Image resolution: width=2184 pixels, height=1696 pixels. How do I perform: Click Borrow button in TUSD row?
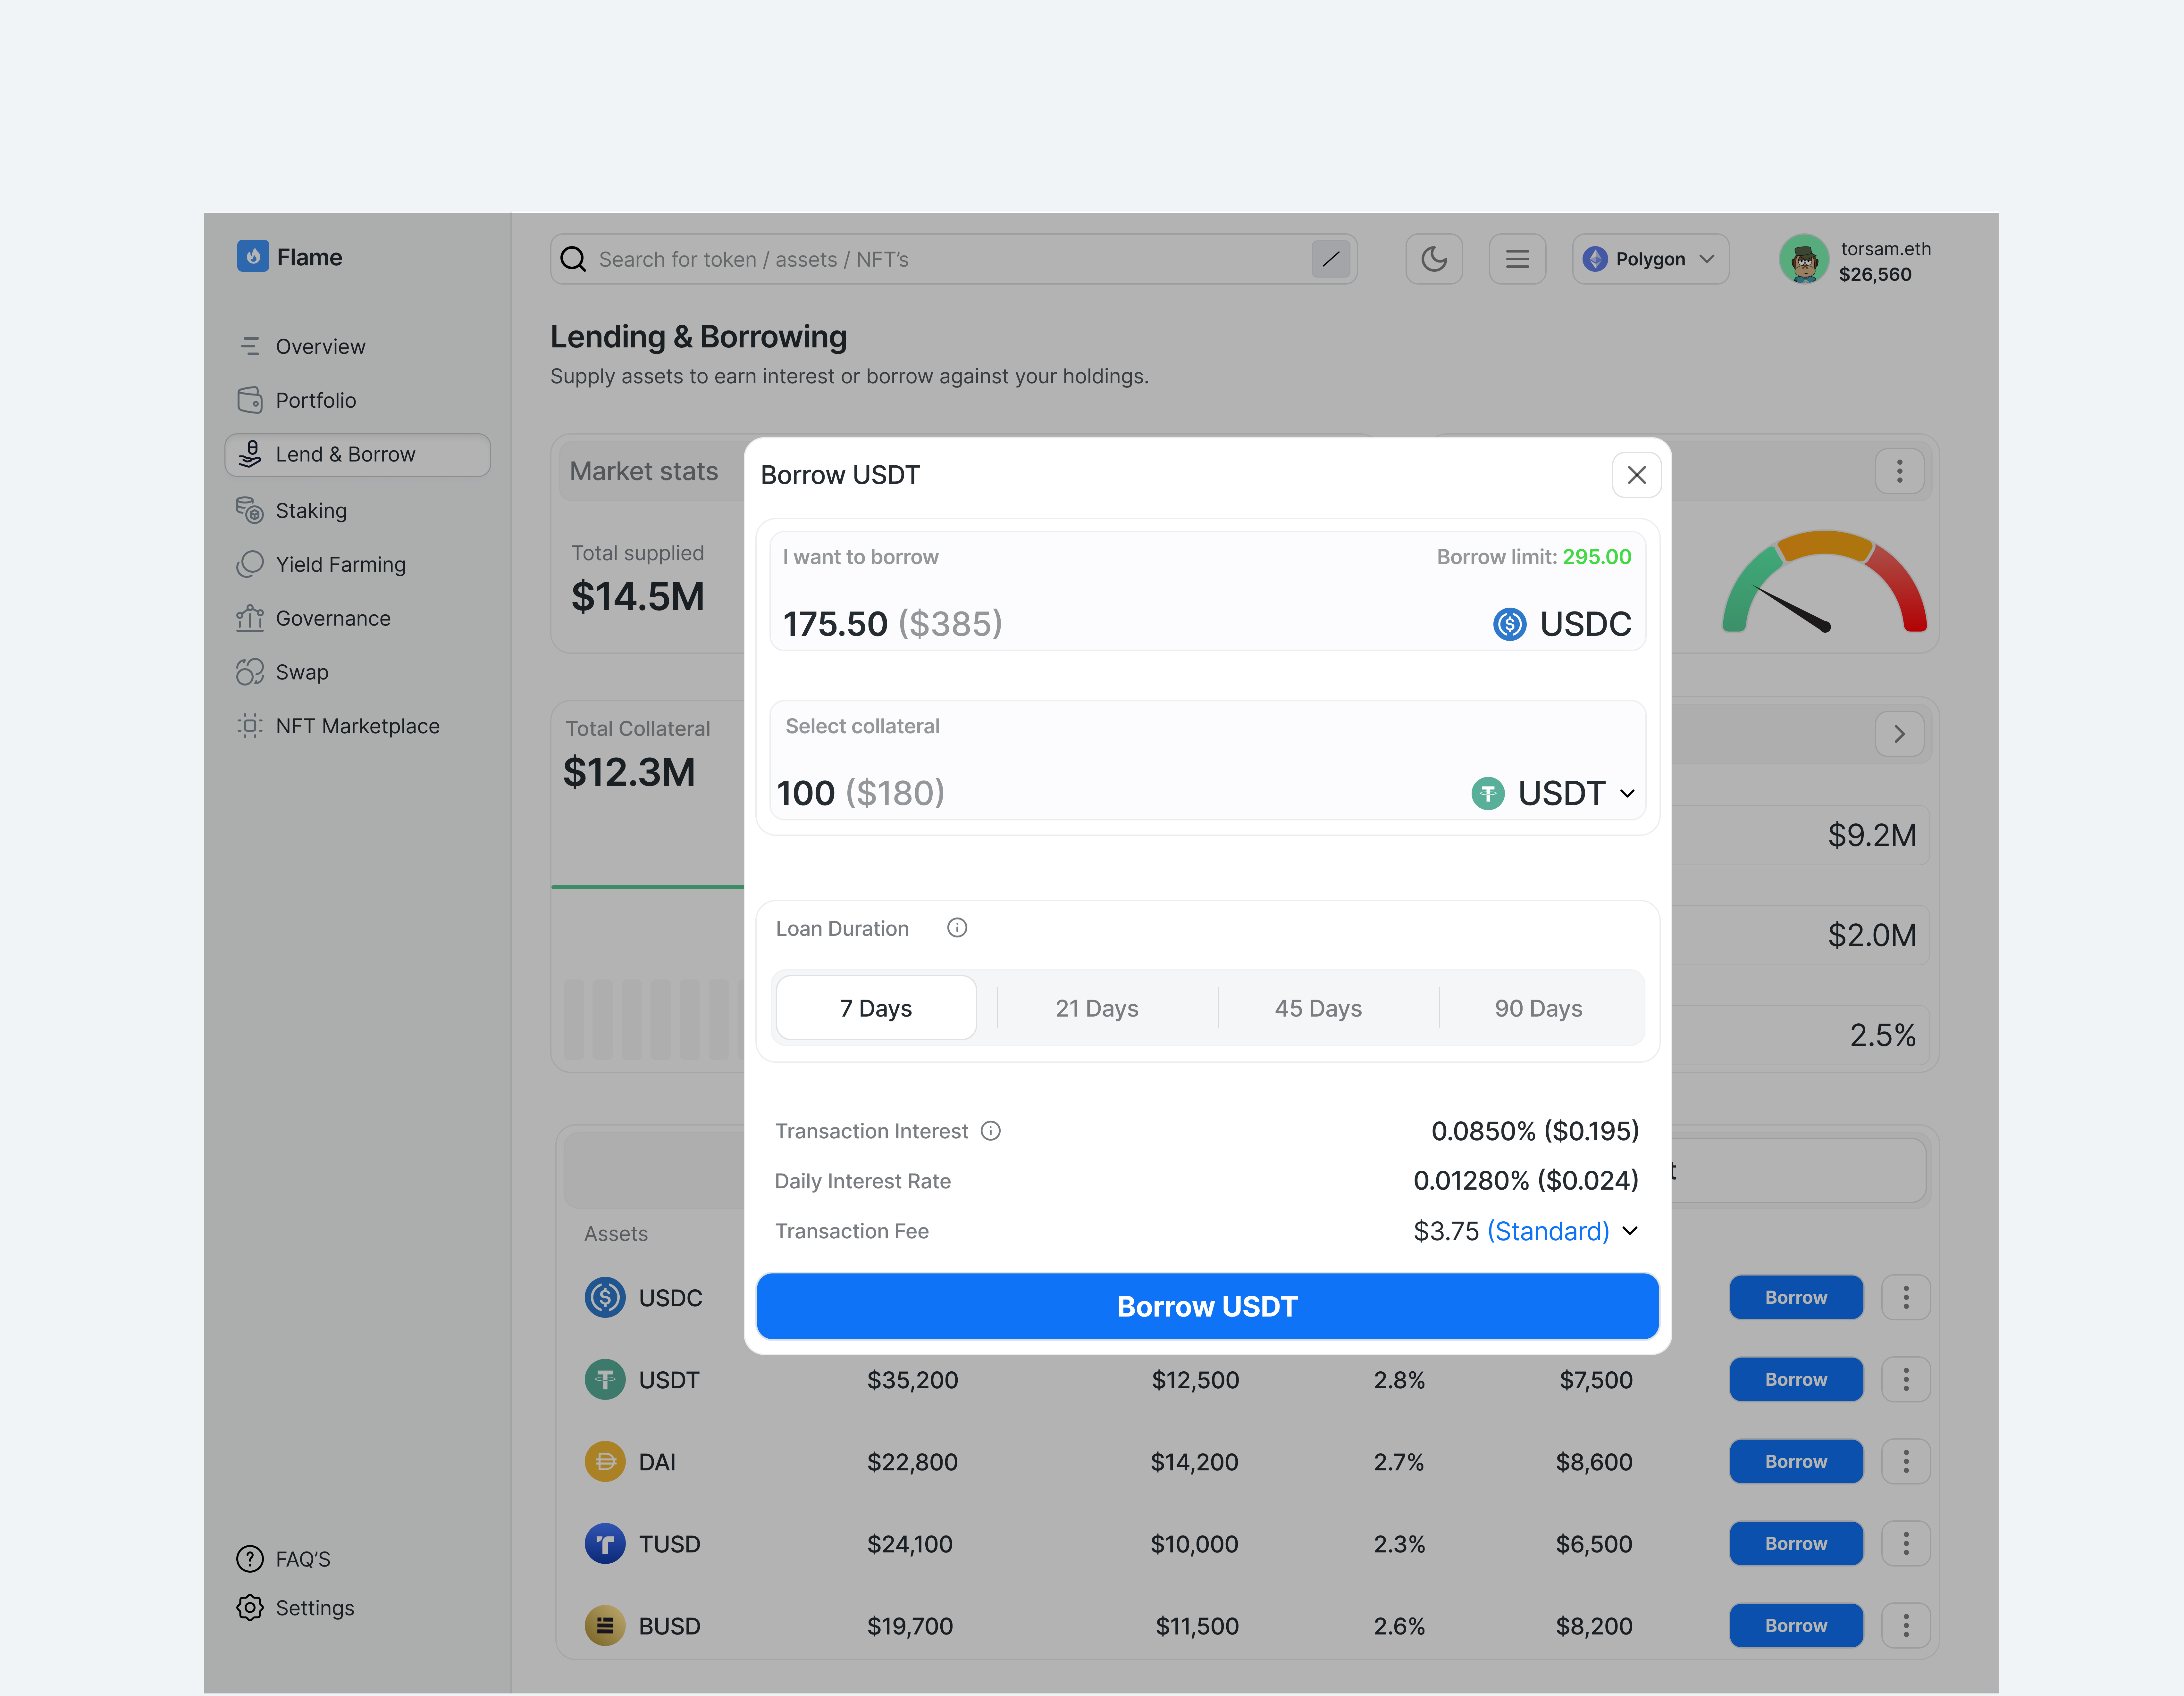1796,1543
